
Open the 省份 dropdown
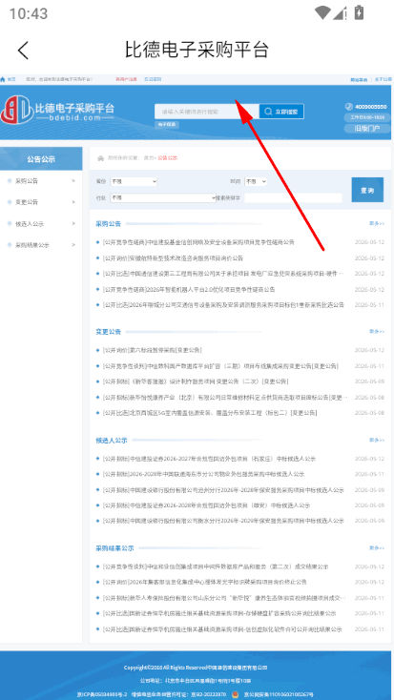134,182
